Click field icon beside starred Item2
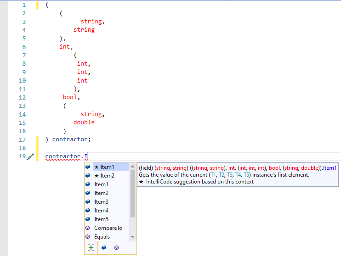 pyautogui.click(x=88, y=175)
